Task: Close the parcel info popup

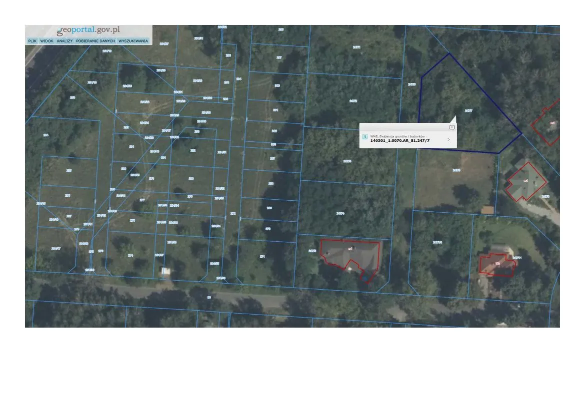Action: (x=452, y=127)
